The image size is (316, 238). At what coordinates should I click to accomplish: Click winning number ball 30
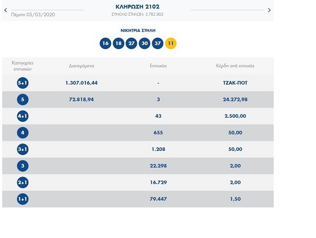pyautogui.click(x=144, y=44)
